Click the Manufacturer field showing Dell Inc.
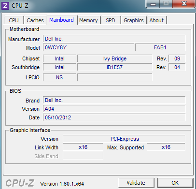The image size is (196, 189). point(114,39)
